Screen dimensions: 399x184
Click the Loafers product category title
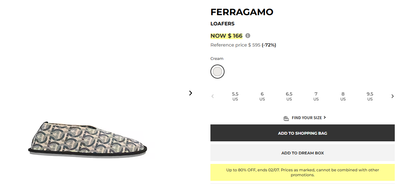[222, 24]
